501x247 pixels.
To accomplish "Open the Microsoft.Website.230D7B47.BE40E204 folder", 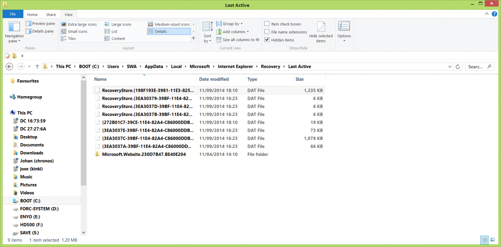I will [144, 154].
